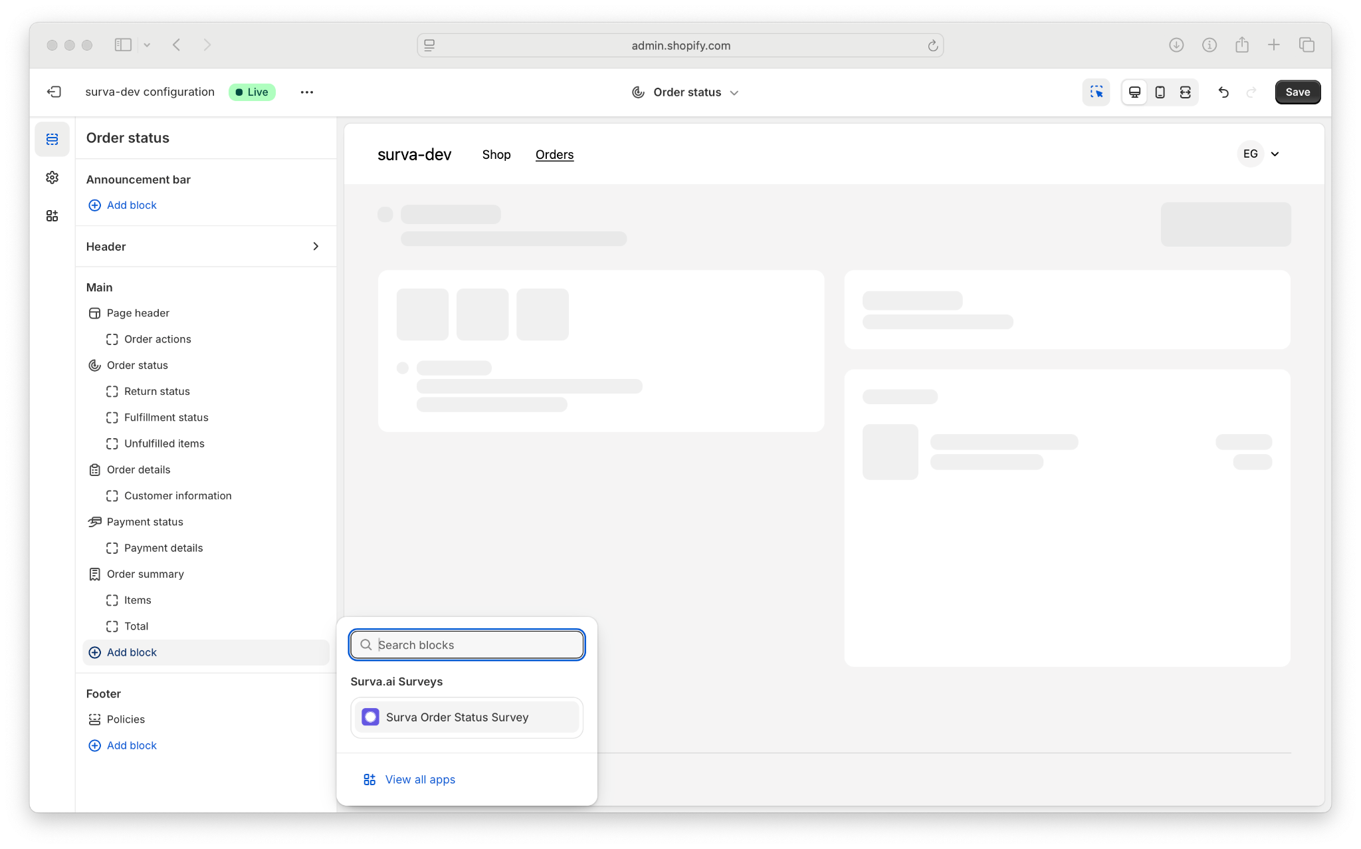Click the undo arrow icon
The width and height of the screenshot is (1361, 849).
pyautogui.click(x=1223, y=92)
